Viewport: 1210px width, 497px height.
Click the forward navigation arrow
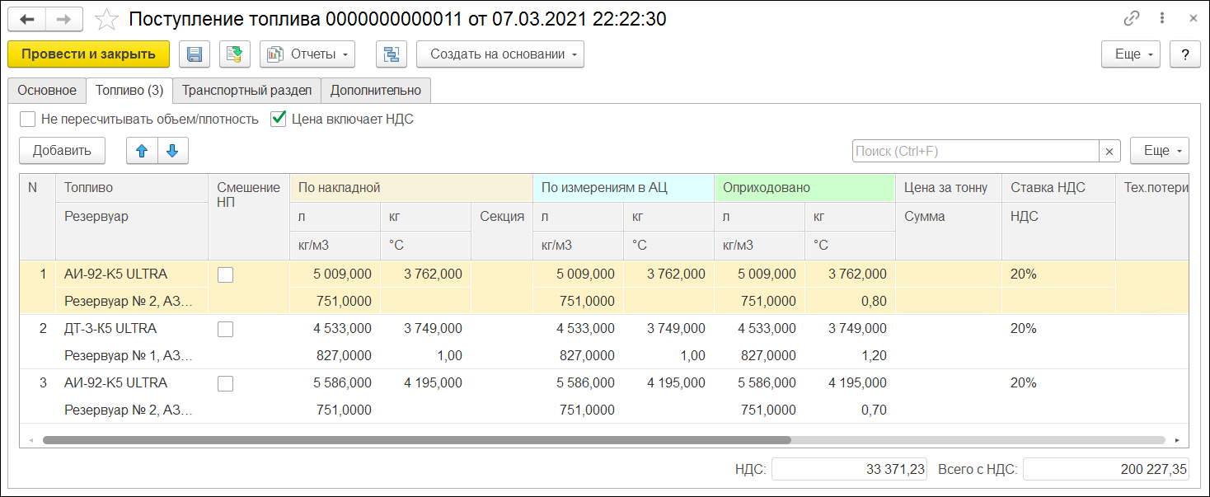[x=63, y=19]
